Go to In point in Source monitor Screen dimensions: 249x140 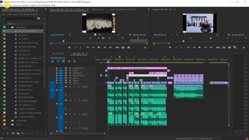[88, 47]
